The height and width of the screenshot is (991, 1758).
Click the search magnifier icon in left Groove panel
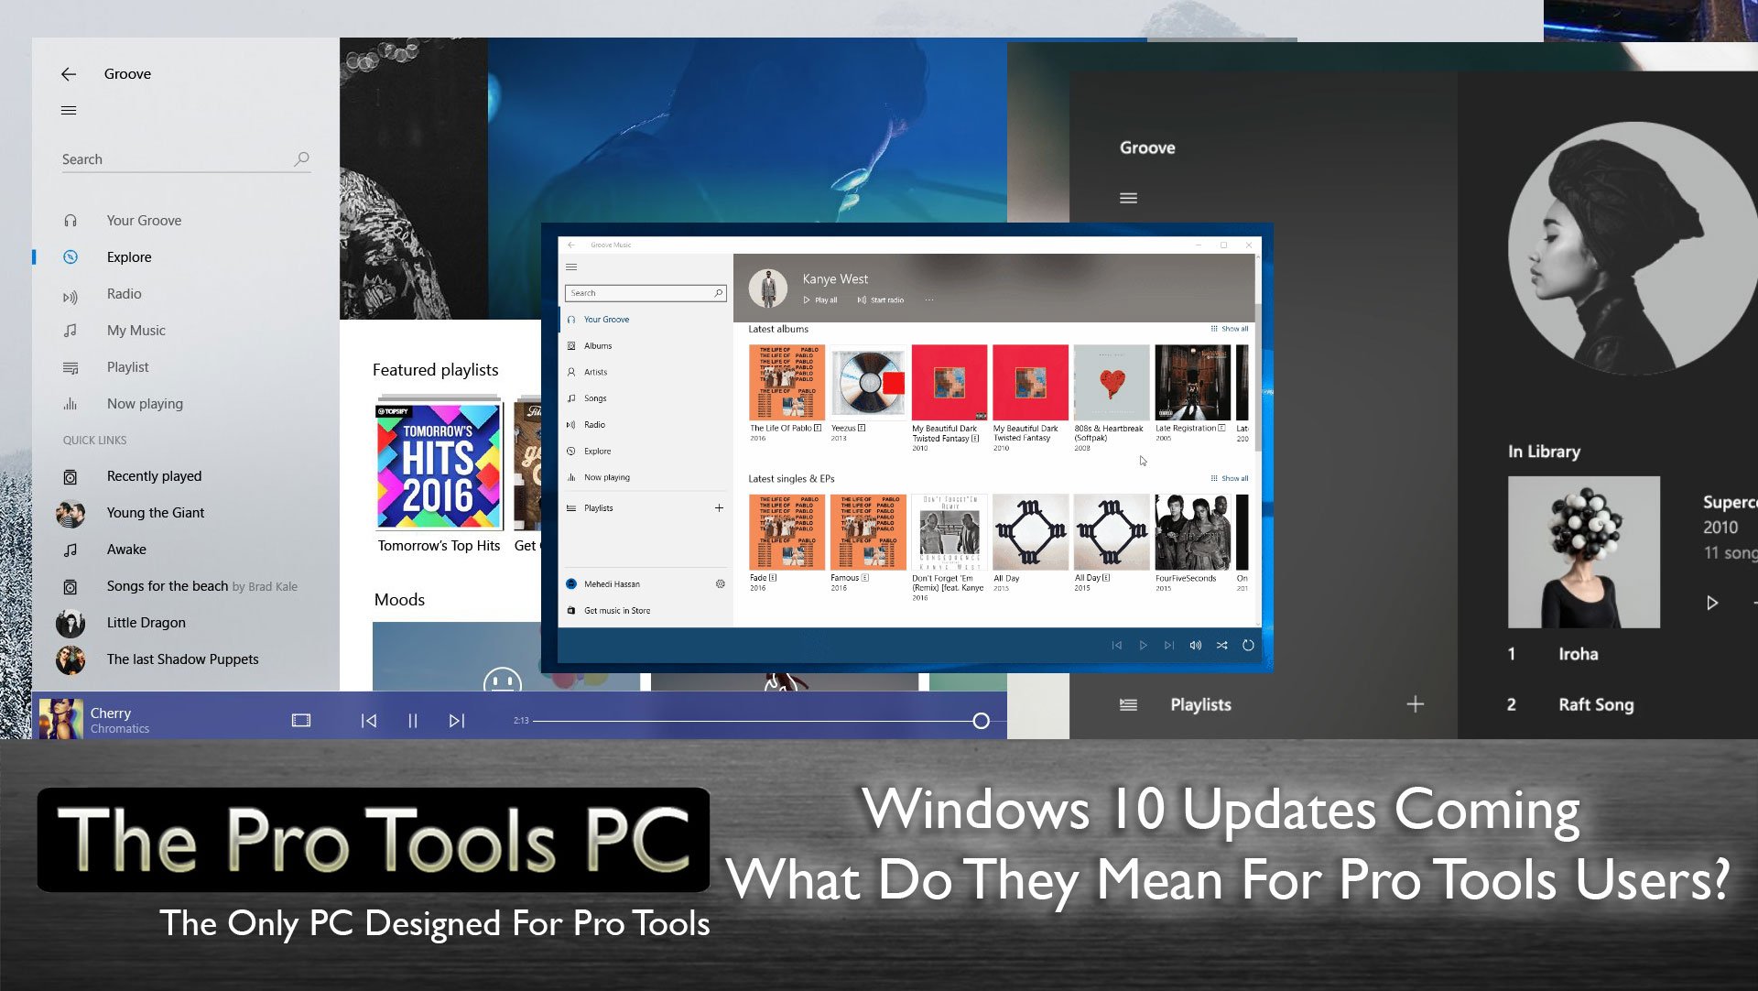click(301, 158)
